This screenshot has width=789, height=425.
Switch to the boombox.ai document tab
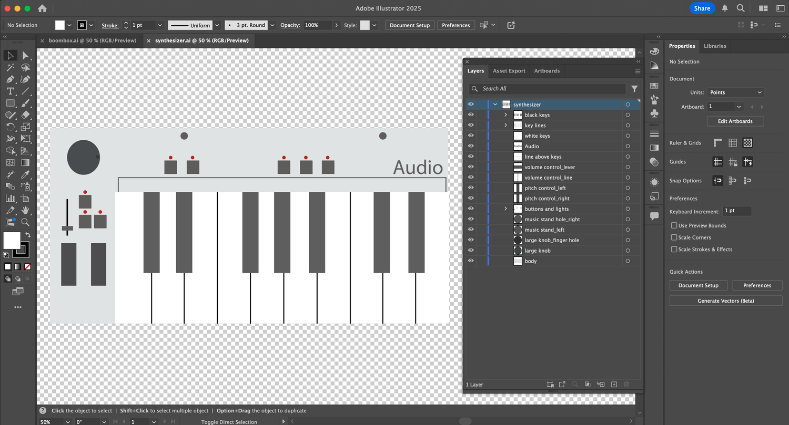point(92,40)
